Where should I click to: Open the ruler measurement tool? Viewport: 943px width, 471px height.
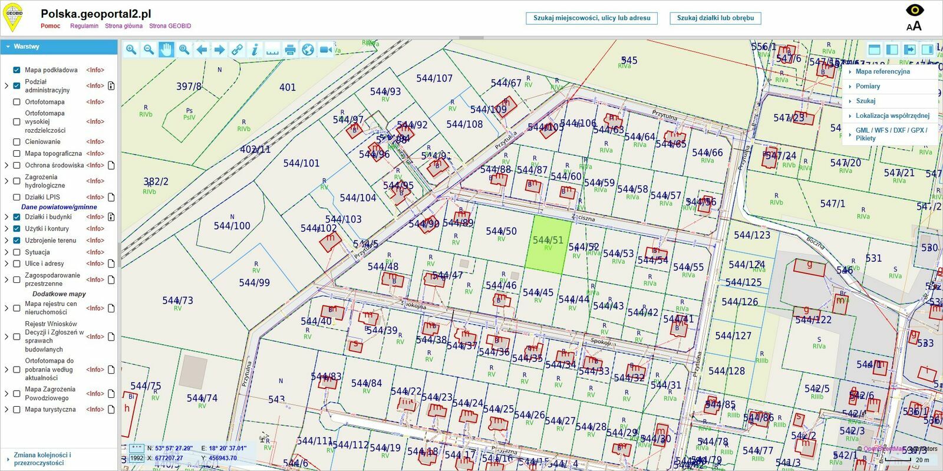272,50
